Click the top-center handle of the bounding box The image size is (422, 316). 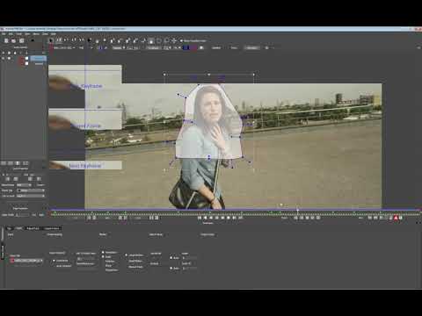(x=209, y=75)
